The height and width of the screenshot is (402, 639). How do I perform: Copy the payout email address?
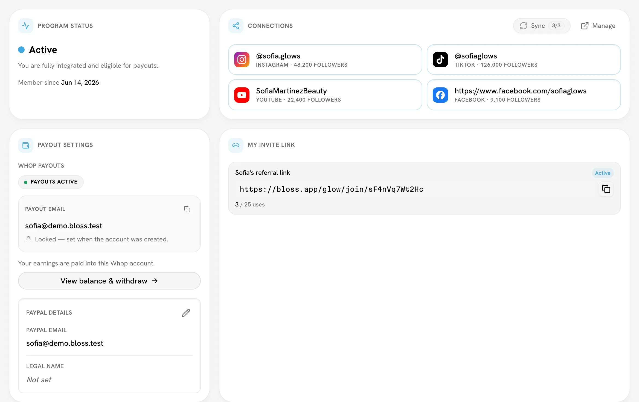coord(187,209)
